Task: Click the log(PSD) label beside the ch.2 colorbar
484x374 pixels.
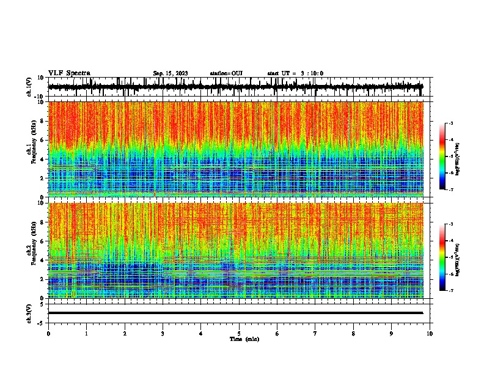Action: pyautogui.click(x=457, y=260)
